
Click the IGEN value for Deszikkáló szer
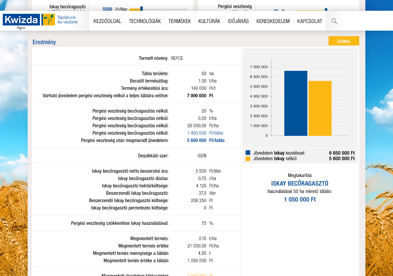pos(202,156)
